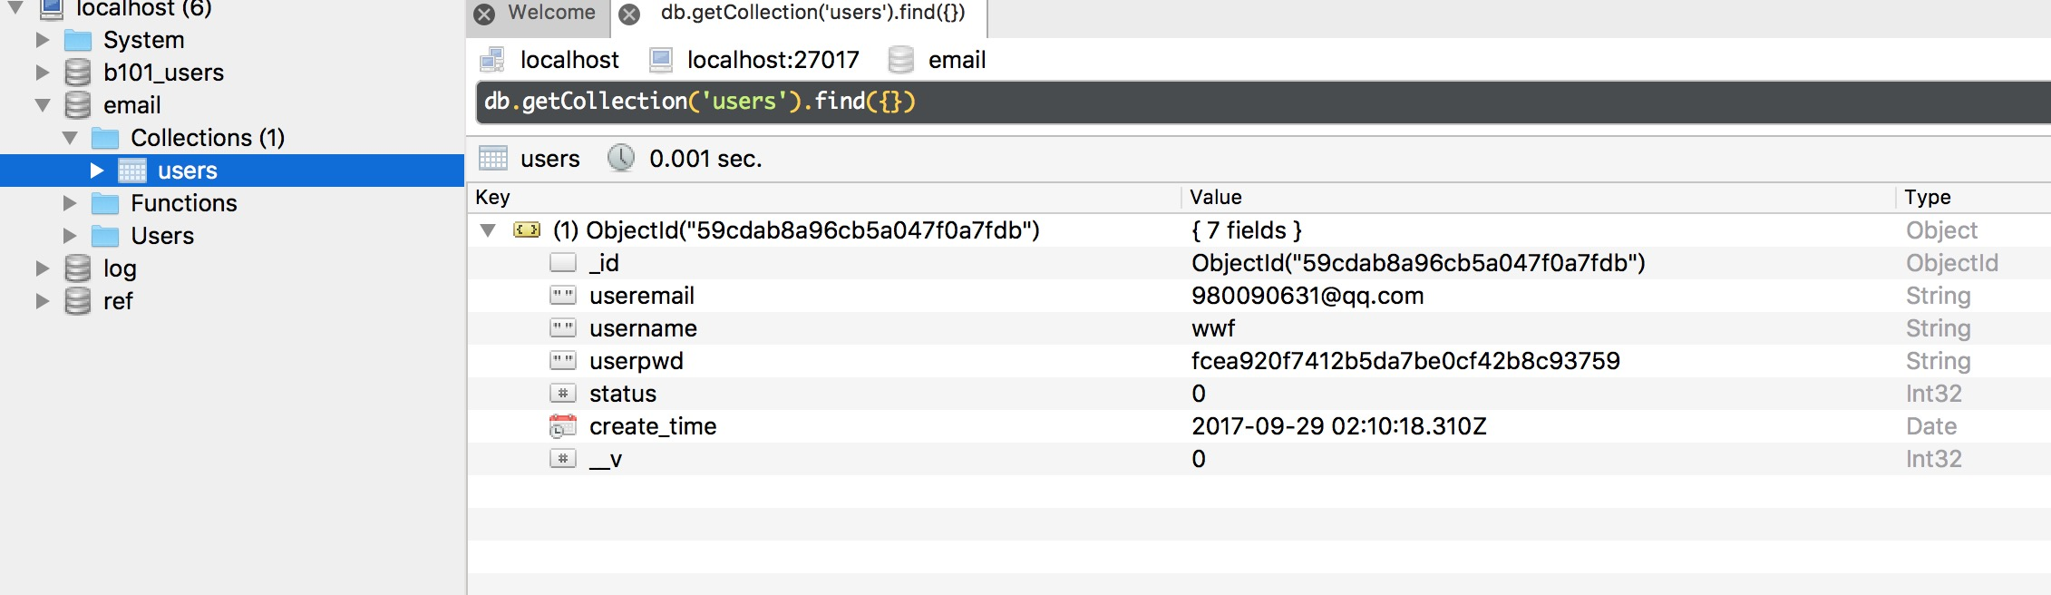Click the b101_users database cylinder icon
2051x595 pixels.
(78, 73)
